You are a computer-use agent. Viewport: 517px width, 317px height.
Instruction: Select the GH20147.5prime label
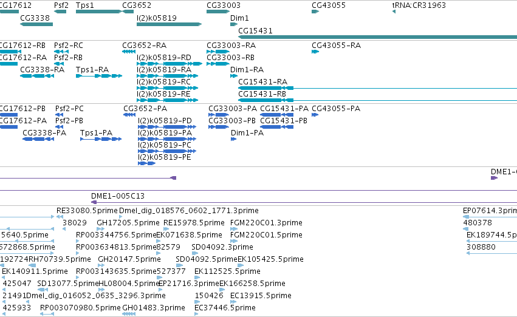click(x=129, y=259)
